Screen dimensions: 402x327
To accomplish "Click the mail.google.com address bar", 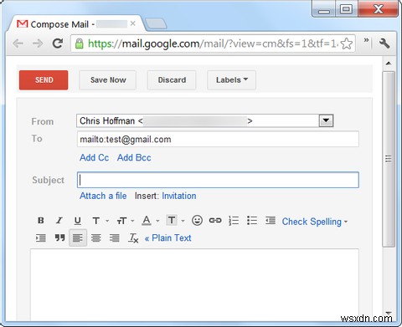I will pos(213,43).
